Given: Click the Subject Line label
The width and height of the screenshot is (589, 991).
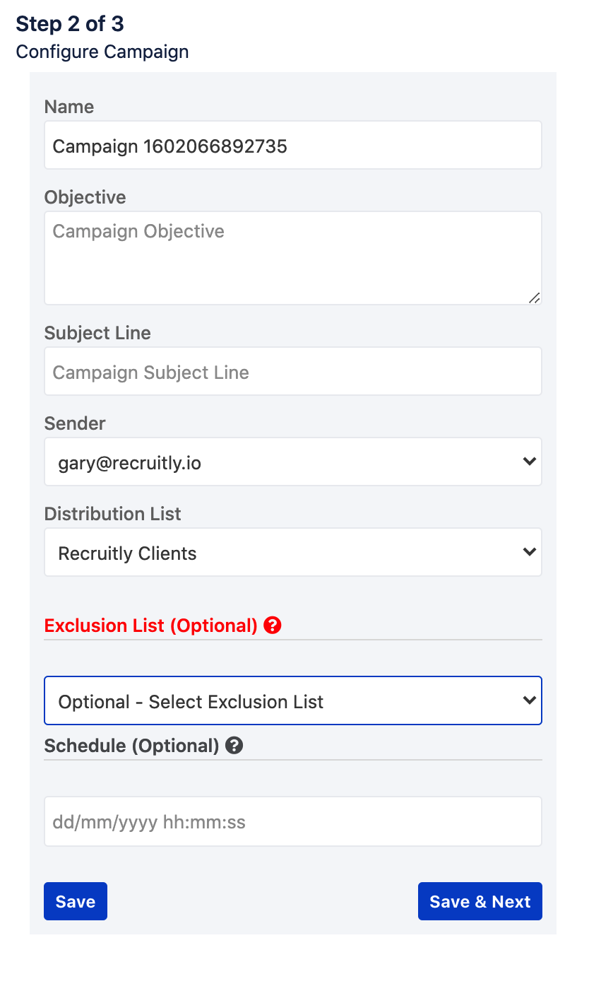Looking at the screenshot, I should click(x=97, y=333).
